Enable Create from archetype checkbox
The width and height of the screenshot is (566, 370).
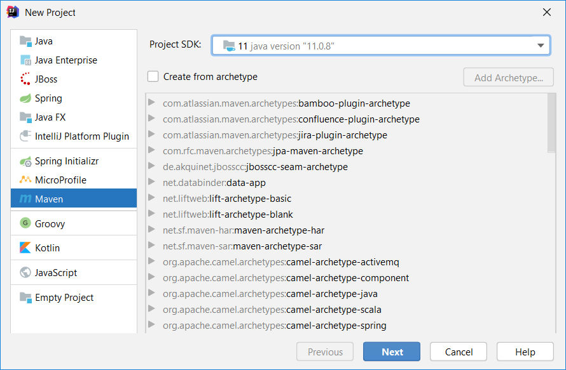(153, 77)
